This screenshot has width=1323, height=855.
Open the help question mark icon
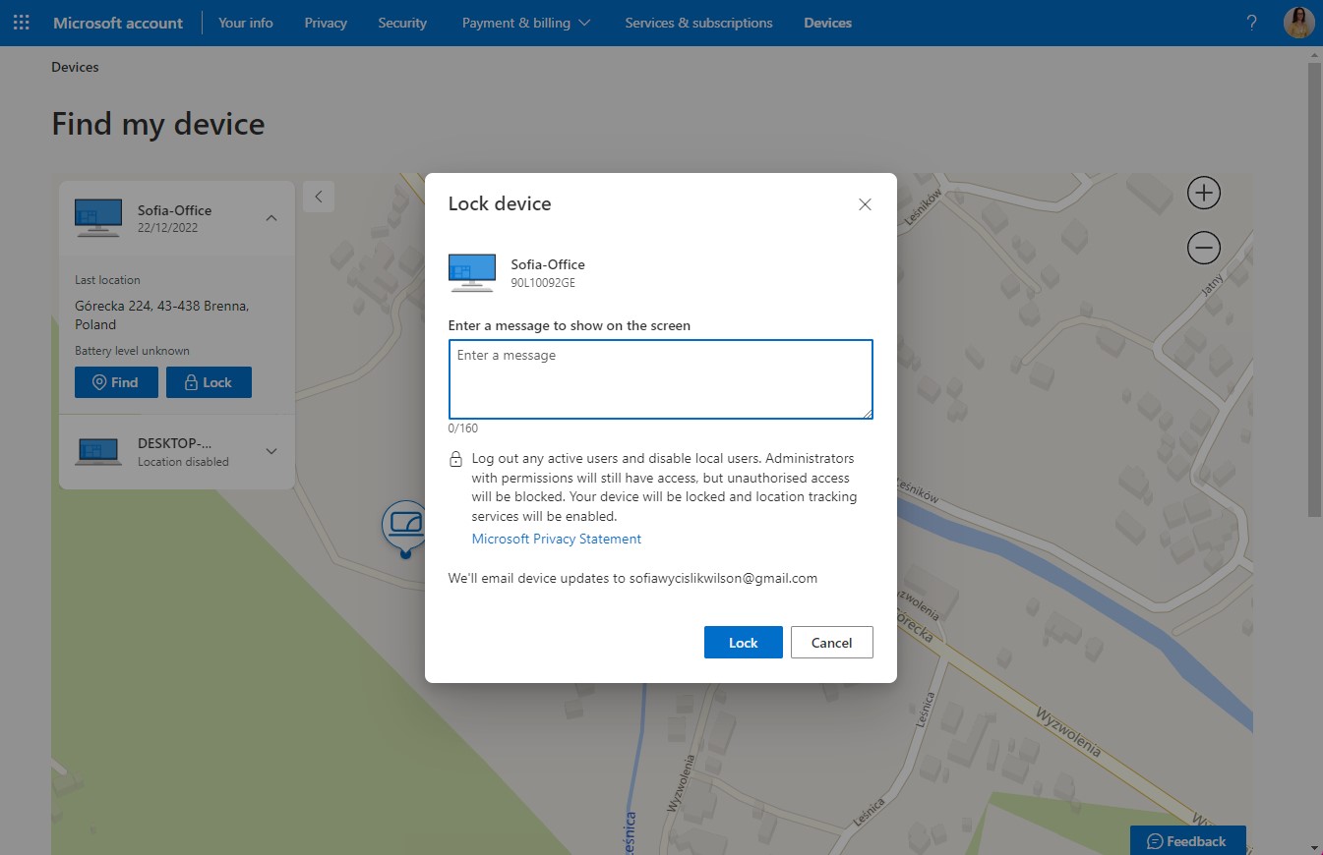click(x=1251, y=23)
